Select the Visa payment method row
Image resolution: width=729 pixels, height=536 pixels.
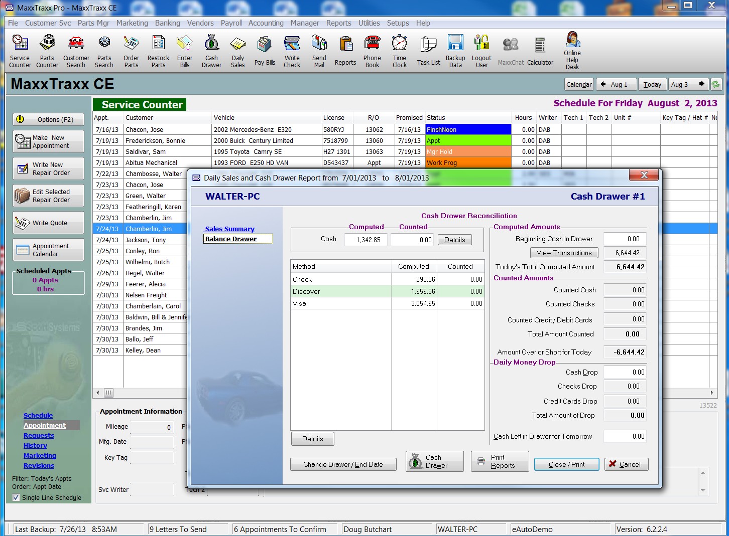(x=388, y=303)
